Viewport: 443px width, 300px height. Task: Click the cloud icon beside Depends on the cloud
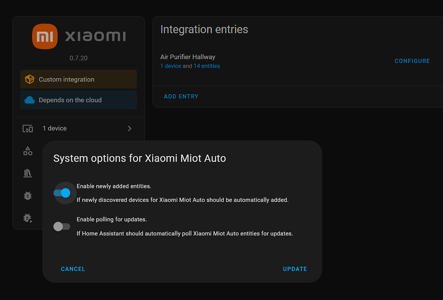coord(29,100)
